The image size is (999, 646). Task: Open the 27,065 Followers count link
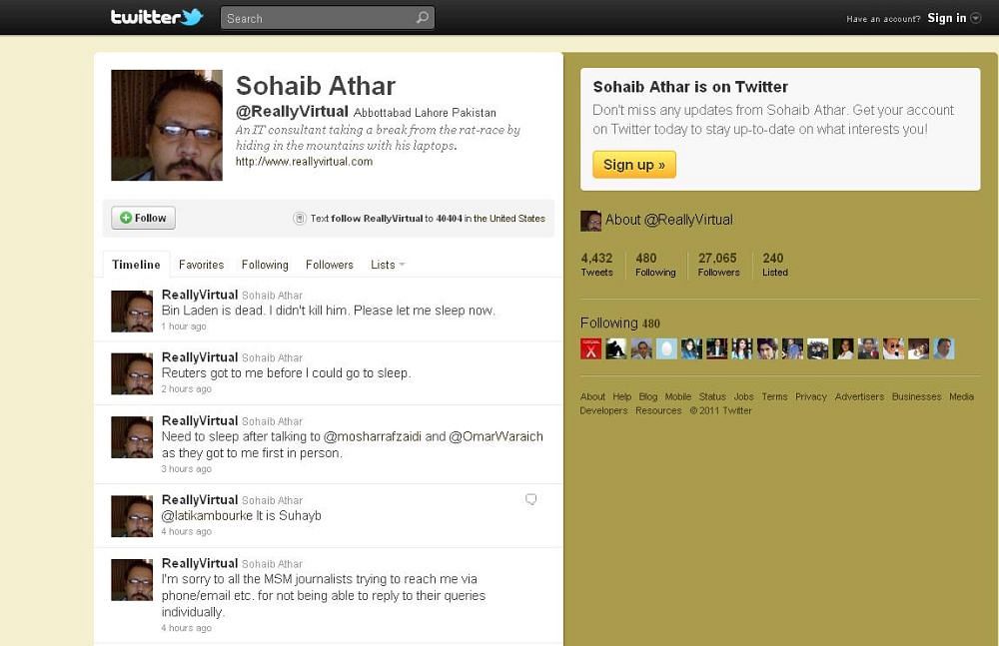coord(718,265)
